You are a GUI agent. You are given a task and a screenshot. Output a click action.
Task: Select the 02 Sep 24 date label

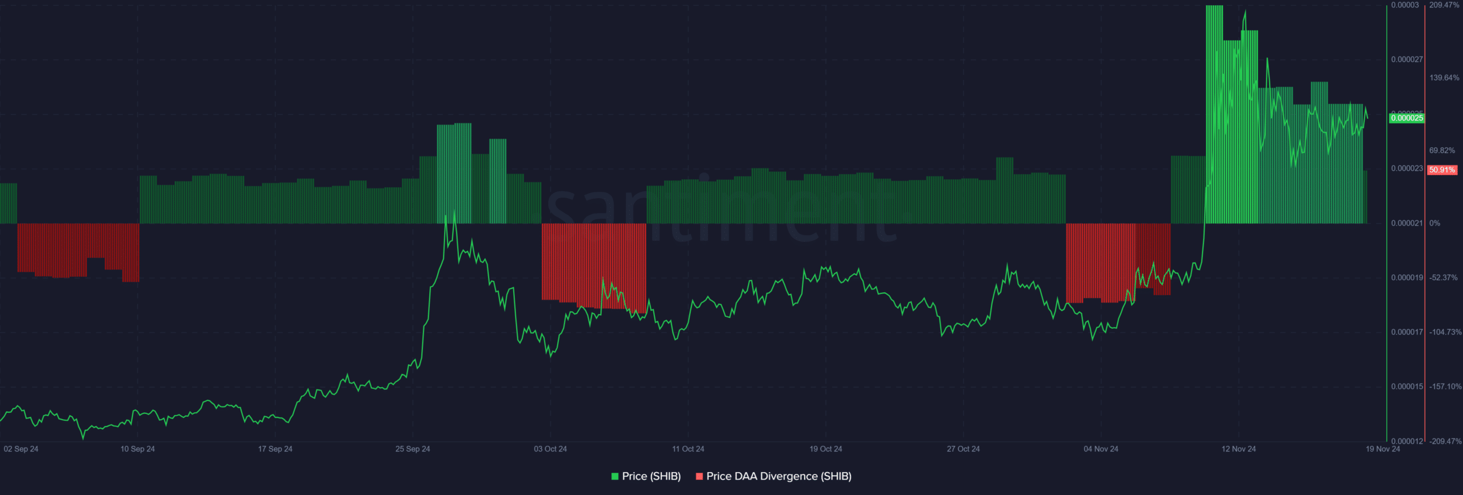click(x=21, y=449)
